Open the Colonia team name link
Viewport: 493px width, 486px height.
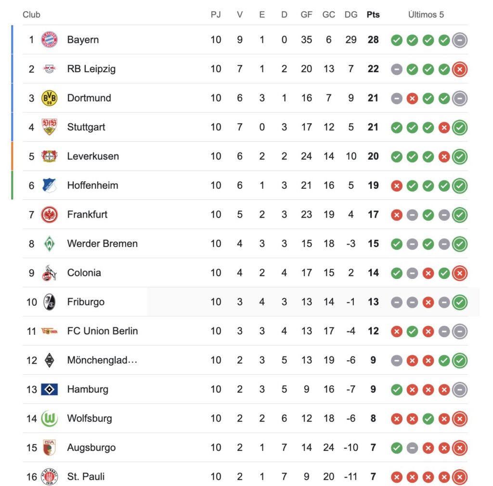[x=84, y=273]
